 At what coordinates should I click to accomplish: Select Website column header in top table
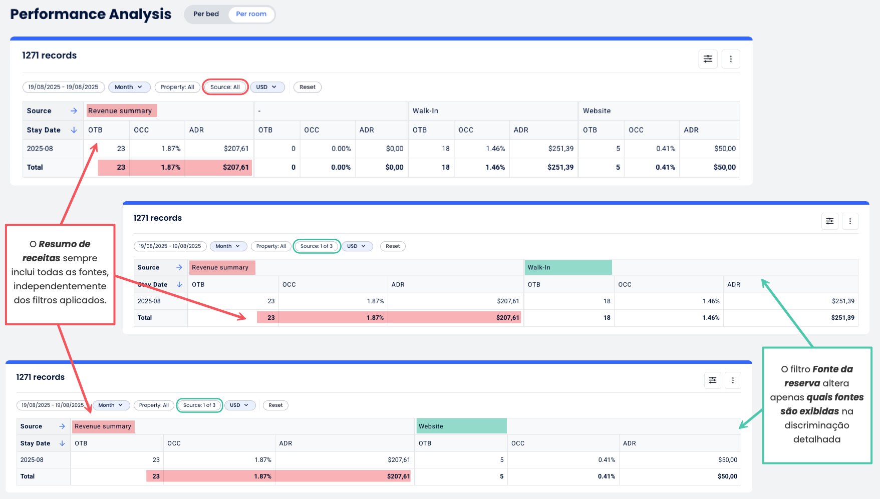[x=597, y=111]
